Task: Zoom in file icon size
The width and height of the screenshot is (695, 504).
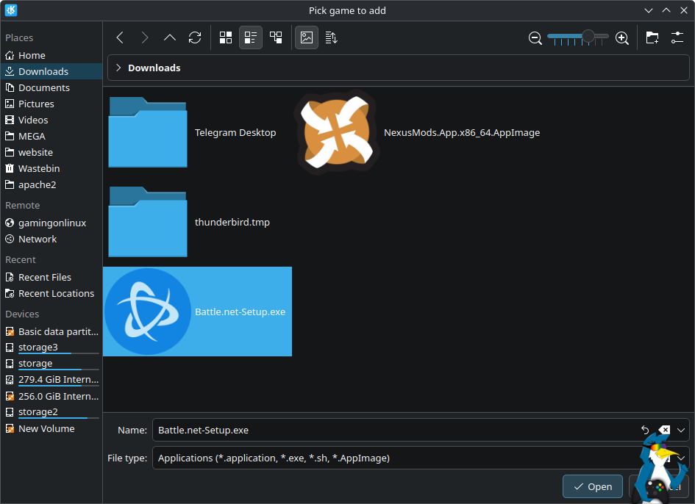Action: pos(621,37)
